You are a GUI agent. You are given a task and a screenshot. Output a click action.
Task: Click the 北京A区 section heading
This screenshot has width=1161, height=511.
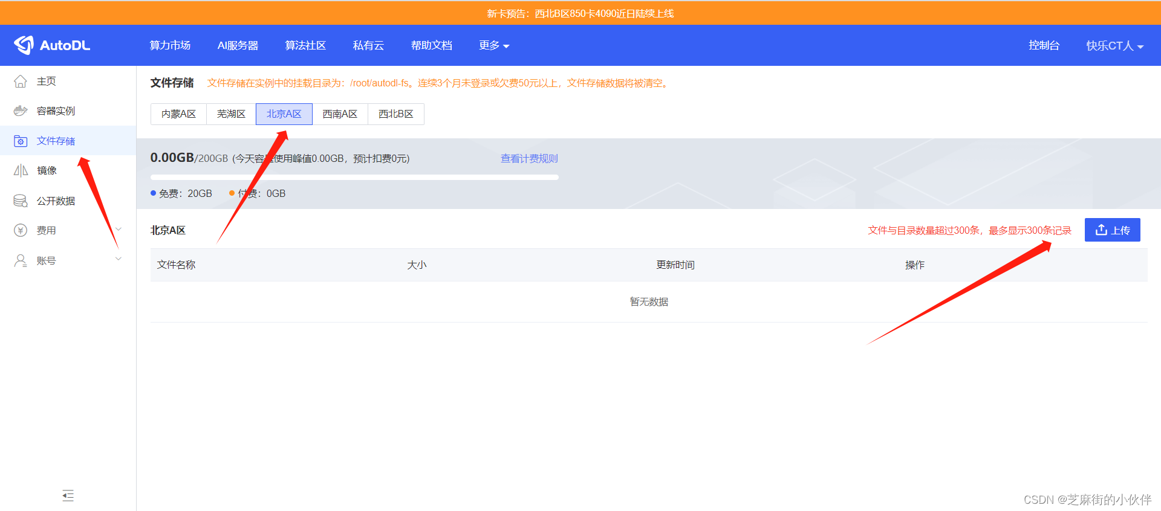(x=168, y=230)
